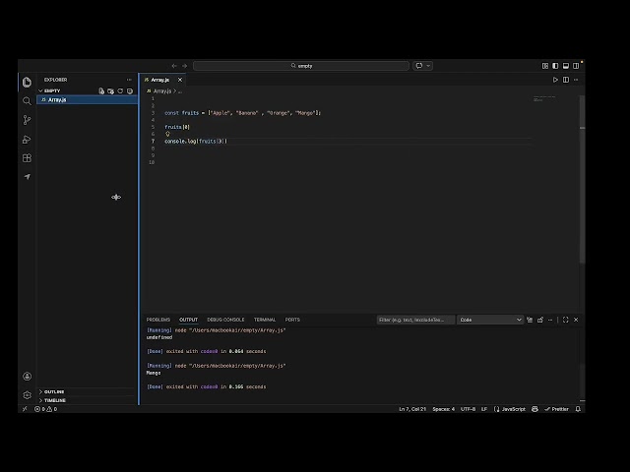Image resolution: width=630 pixels, height=472 pixels.
Task: Open the Run and Debug view
Action: point(27,140)
